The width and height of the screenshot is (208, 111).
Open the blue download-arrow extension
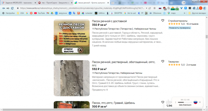186,8
